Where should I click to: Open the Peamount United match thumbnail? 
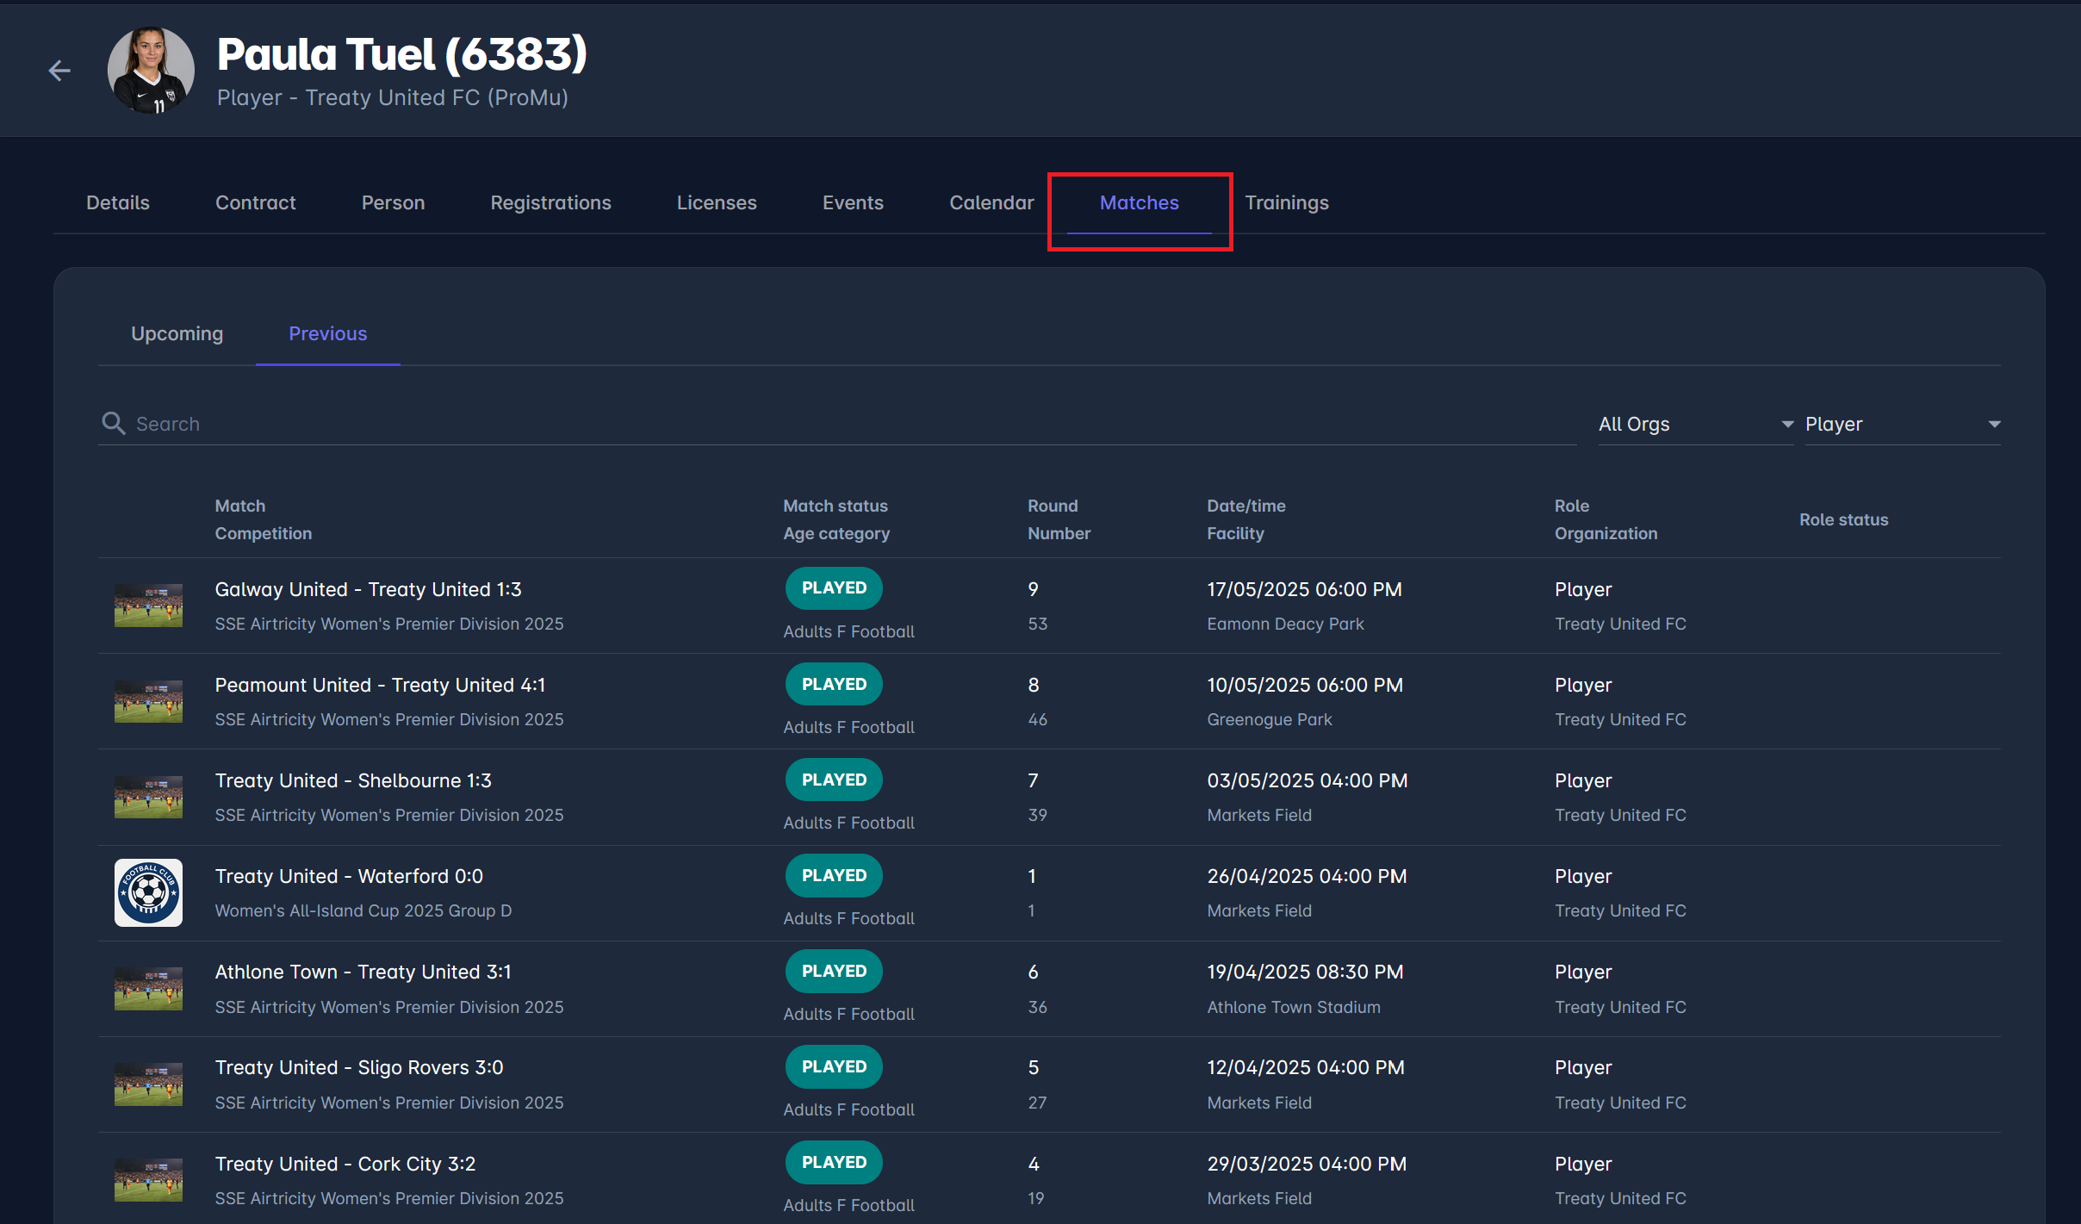pos(148,700)
